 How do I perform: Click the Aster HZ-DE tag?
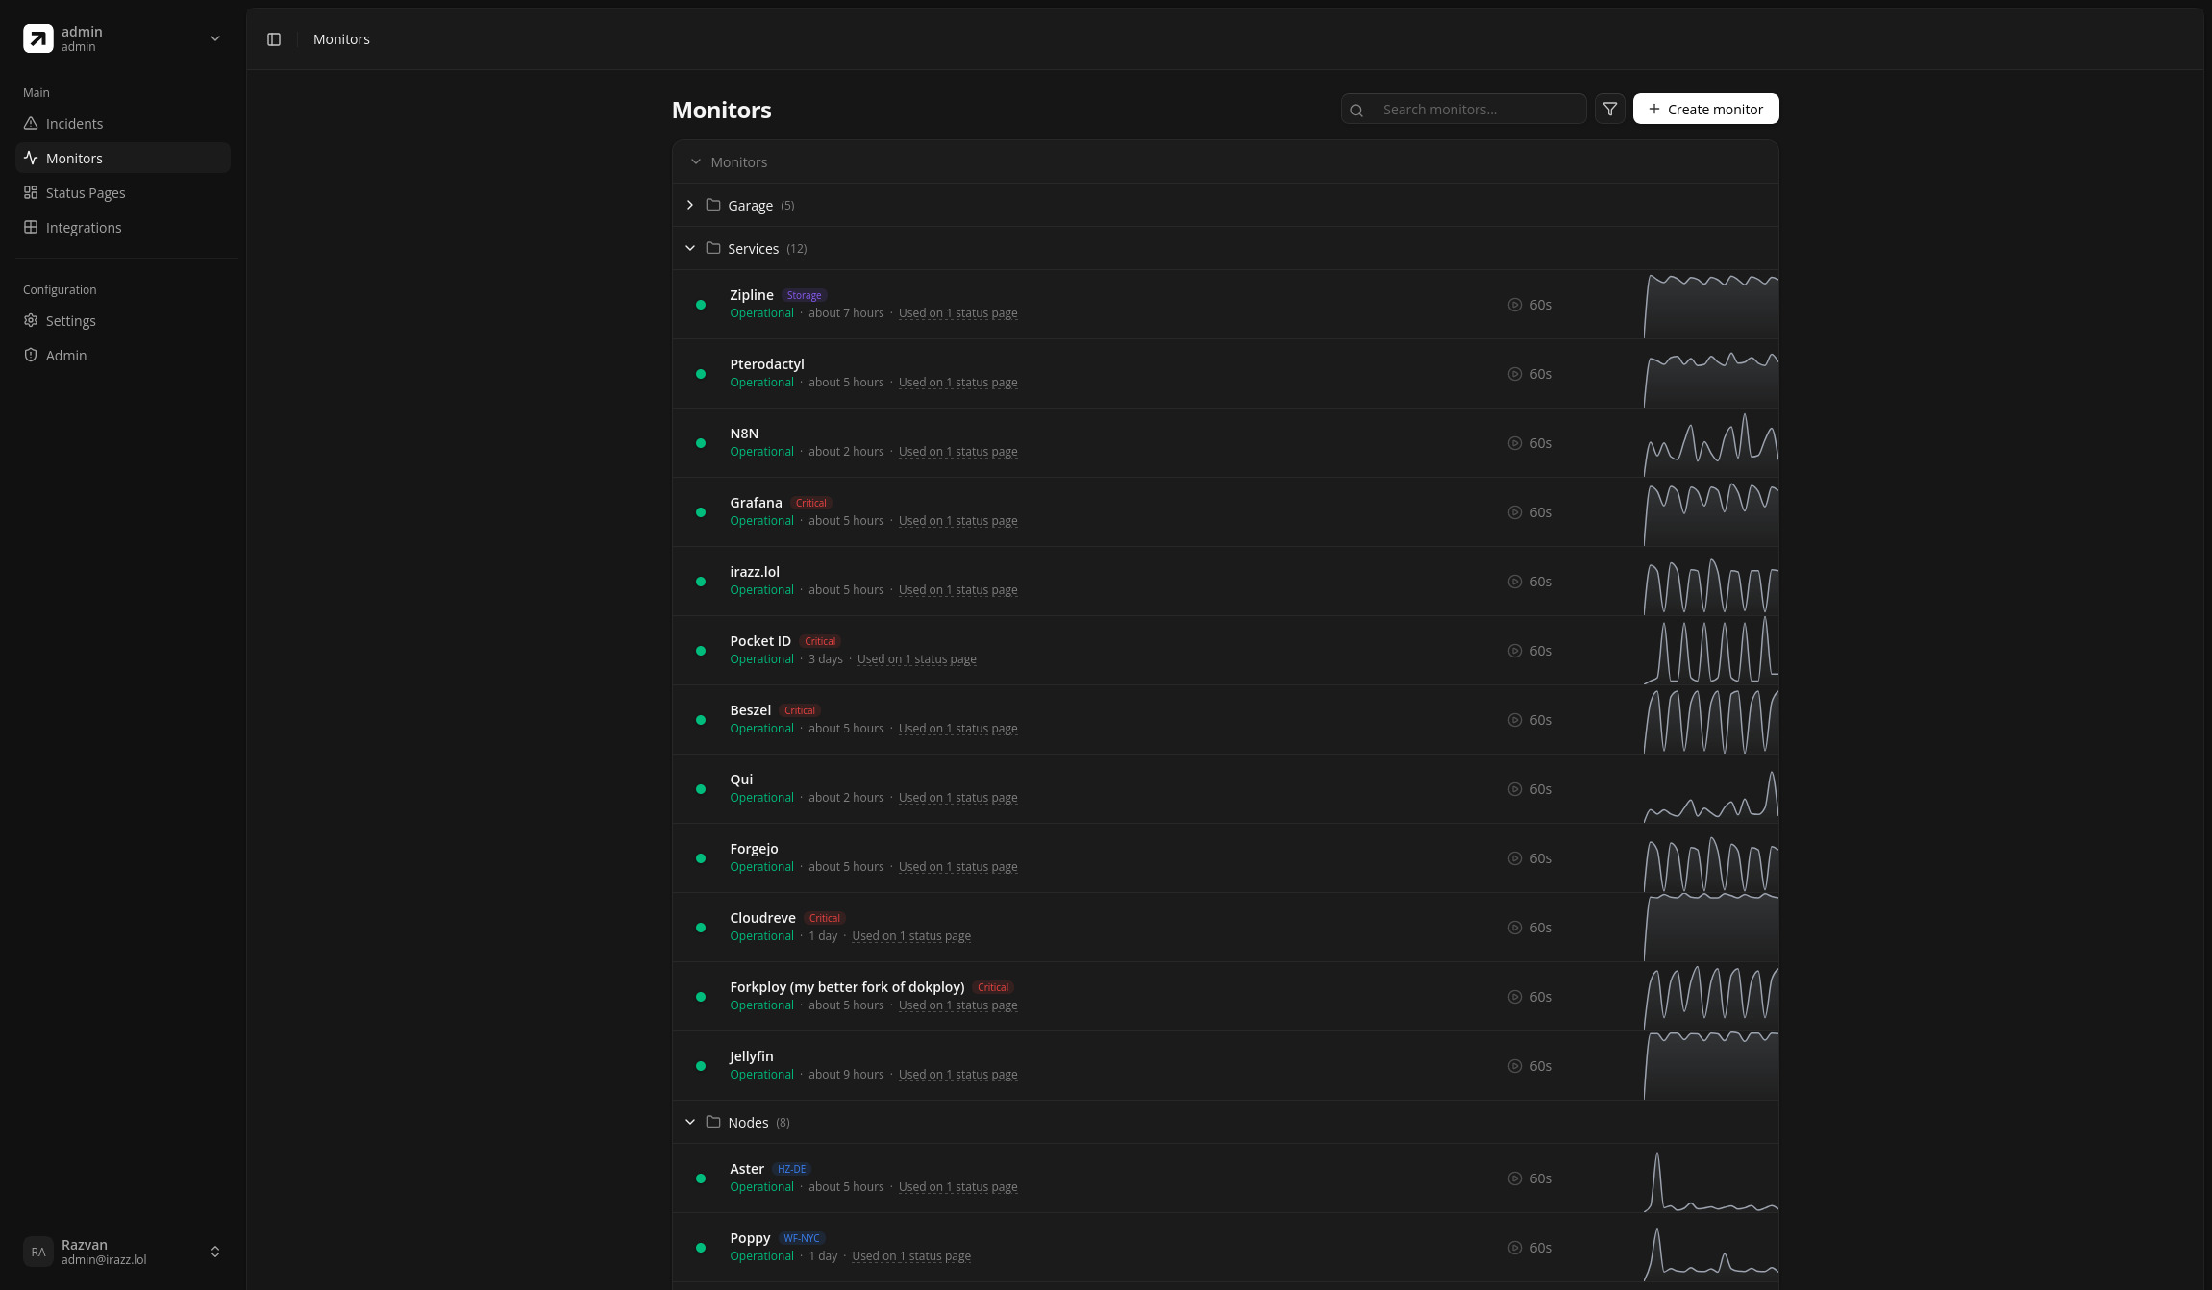(791, 1169)
